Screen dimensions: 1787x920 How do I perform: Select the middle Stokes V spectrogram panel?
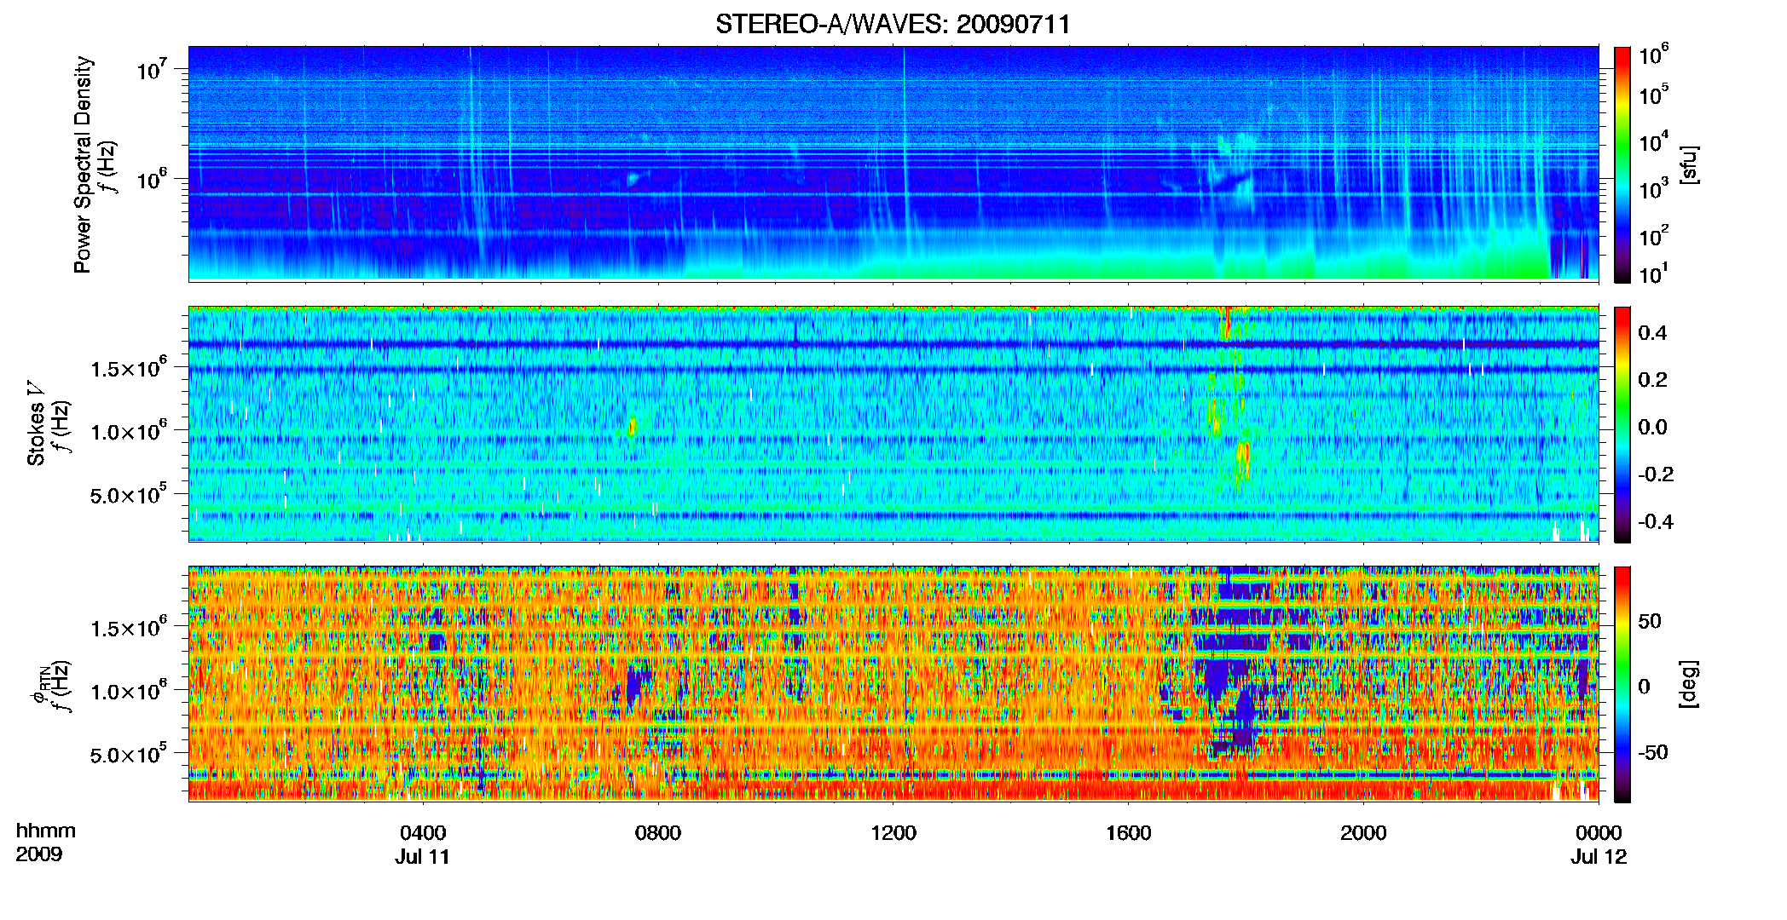click(x=893, y=423)
